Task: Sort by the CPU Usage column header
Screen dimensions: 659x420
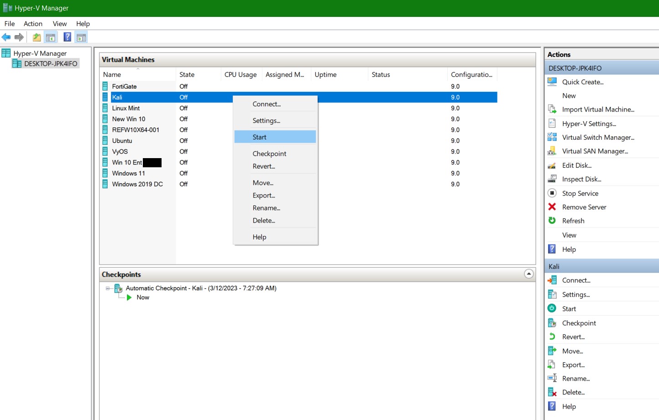Action: tap(241, 74)
